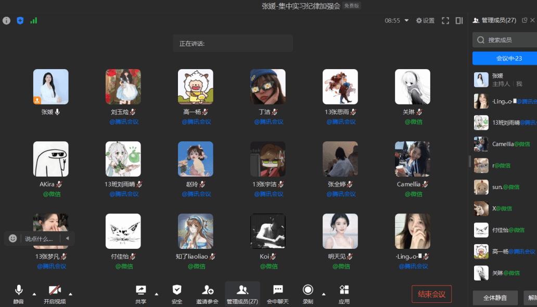Viewport: 537px width, 307px height.
Task: Open the 应用 apps icon
Action: click(344, 293)
